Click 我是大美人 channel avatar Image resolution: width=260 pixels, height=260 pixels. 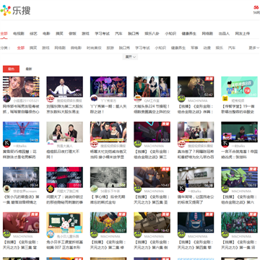pyautogui.click(x=51, y=144)
